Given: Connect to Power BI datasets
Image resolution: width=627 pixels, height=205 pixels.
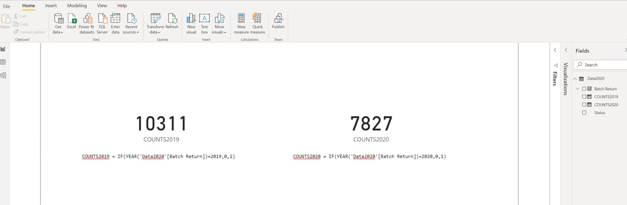Looking at the screenshot, I should [x=87, y=24].
